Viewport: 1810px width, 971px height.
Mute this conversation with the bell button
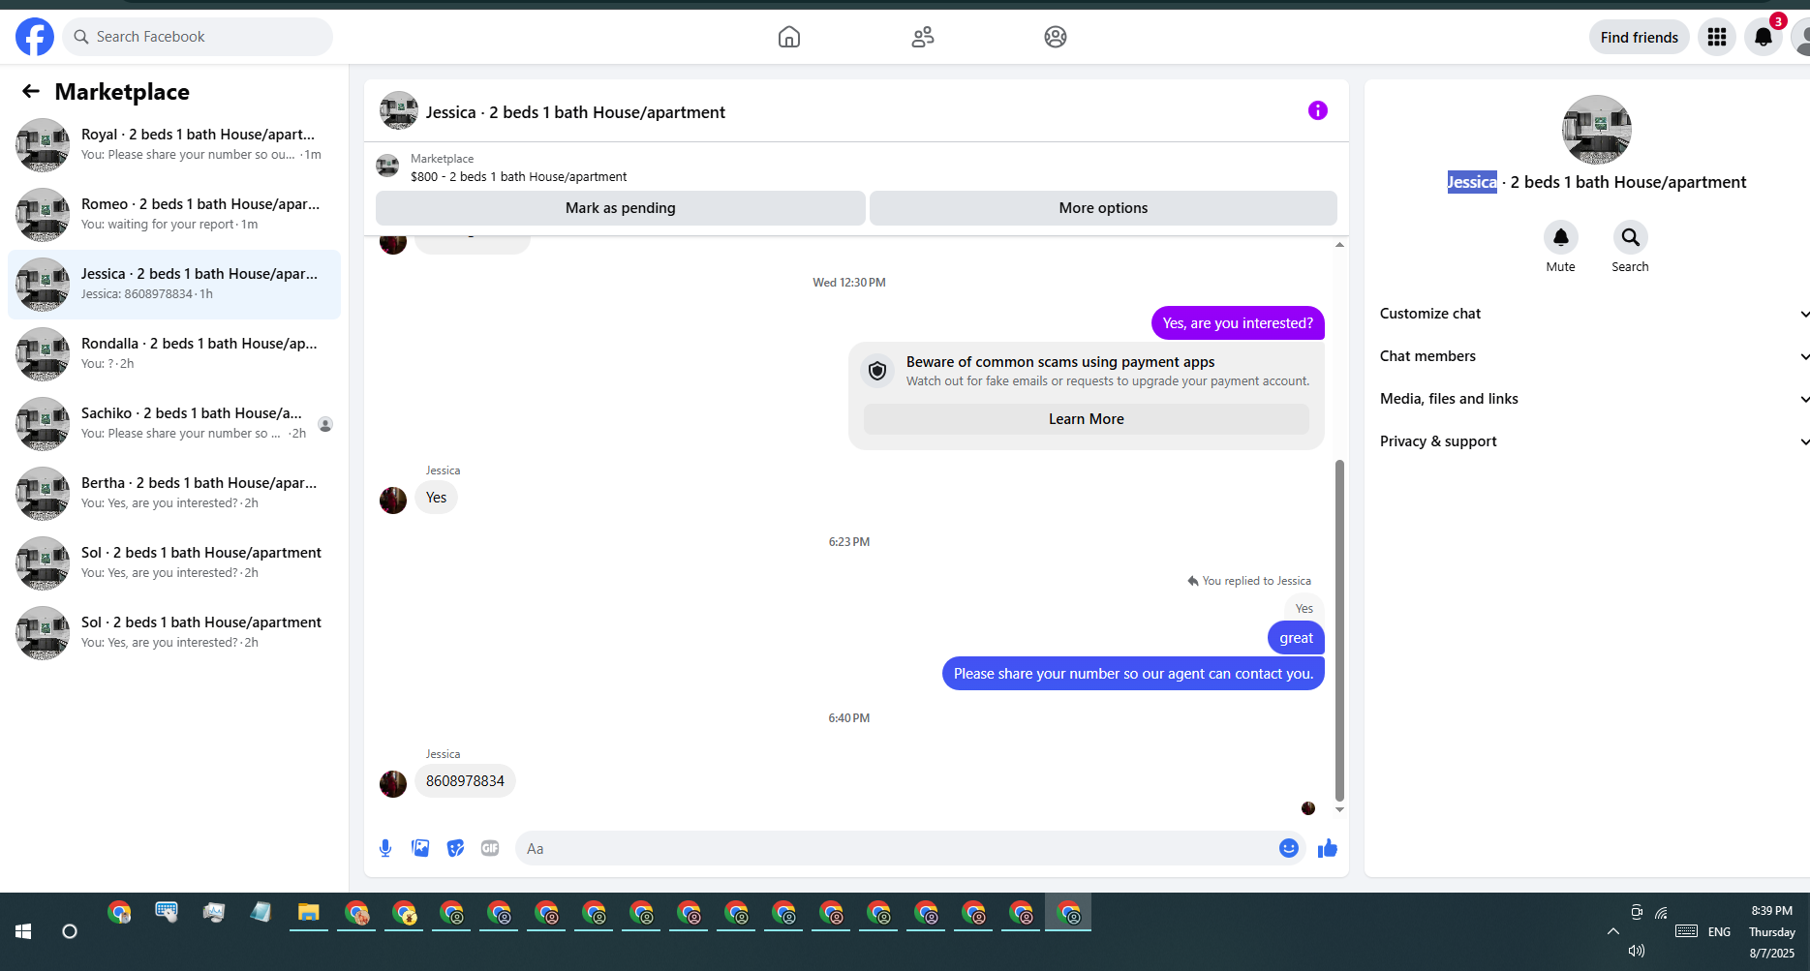(1561, 237)
